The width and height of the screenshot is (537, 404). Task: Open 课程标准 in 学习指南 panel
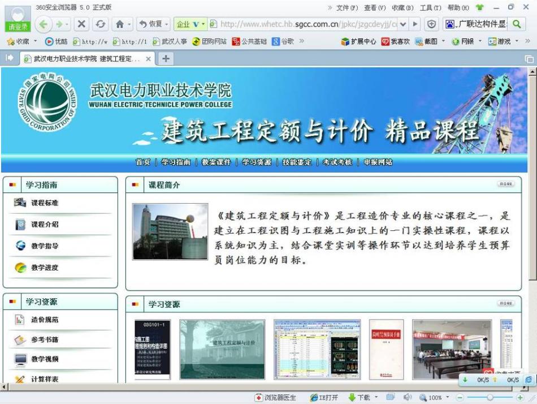pyautogui.click(x=45, y=203)
